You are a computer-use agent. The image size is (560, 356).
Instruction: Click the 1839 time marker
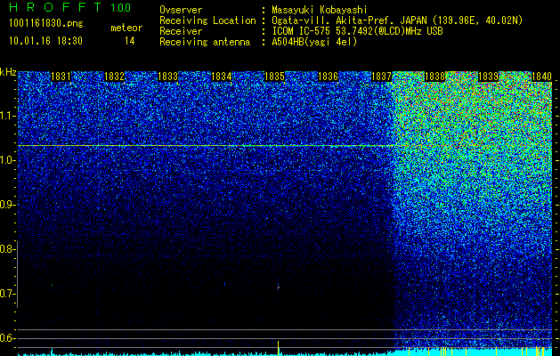[488, 77]
